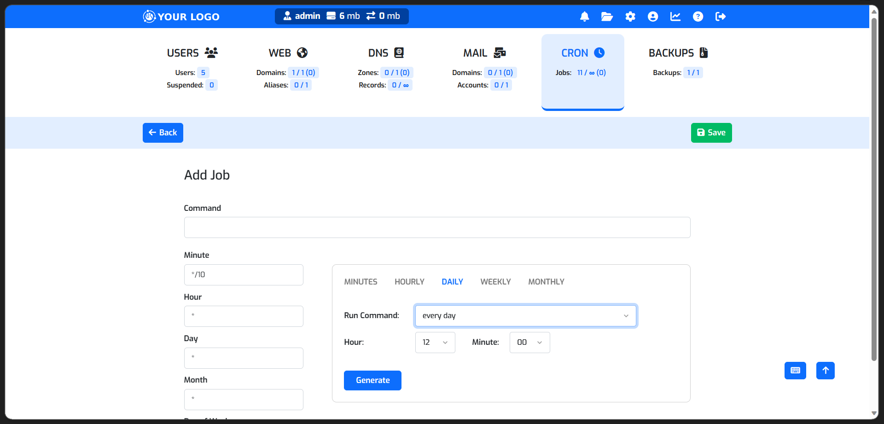Switch to the WEEKLY tab

pos(495,281)
